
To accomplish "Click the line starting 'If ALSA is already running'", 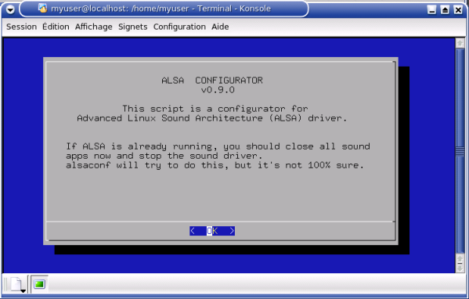I will coord(218,146).
